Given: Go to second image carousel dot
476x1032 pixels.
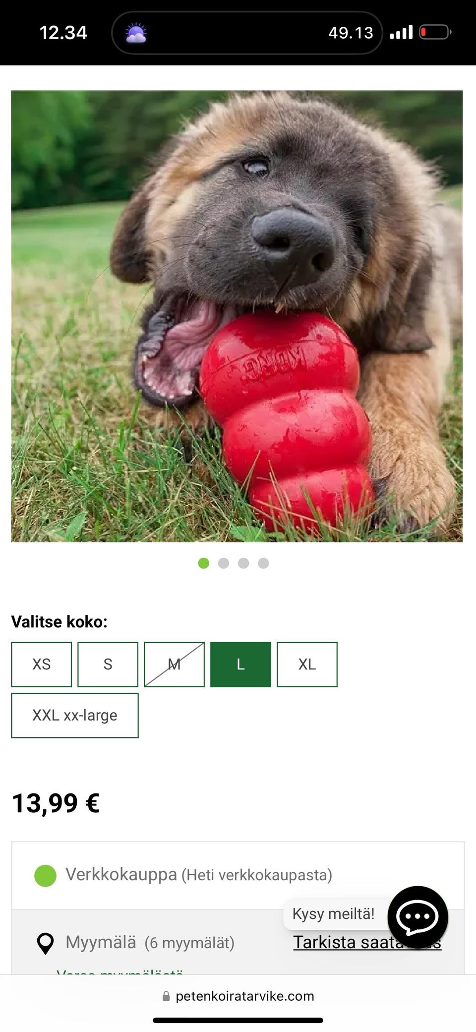Looking at the screenshot, I should [x=224, y=563].
